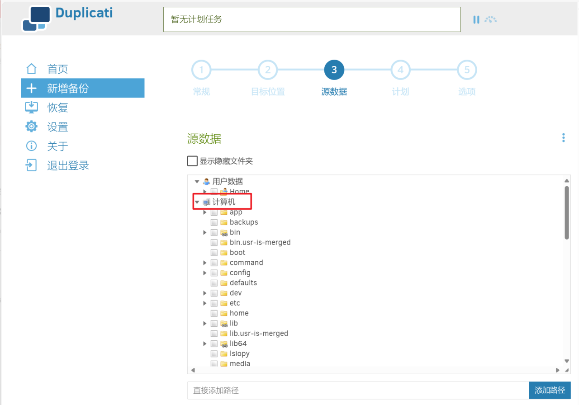Click the bin symlink folder icon

(x=224, y=232)
